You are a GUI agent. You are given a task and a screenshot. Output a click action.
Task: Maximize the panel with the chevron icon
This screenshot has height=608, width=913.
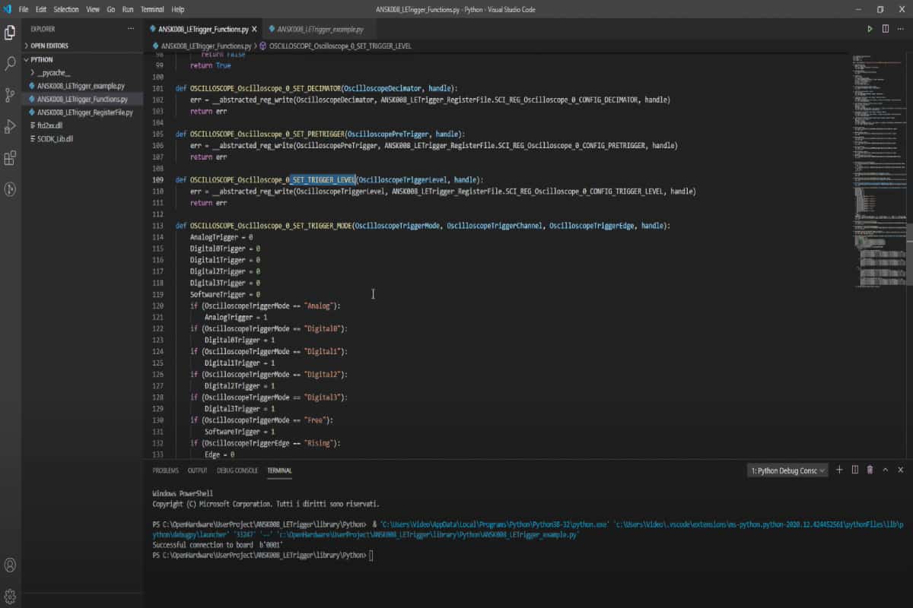click(x=885, y=470)
